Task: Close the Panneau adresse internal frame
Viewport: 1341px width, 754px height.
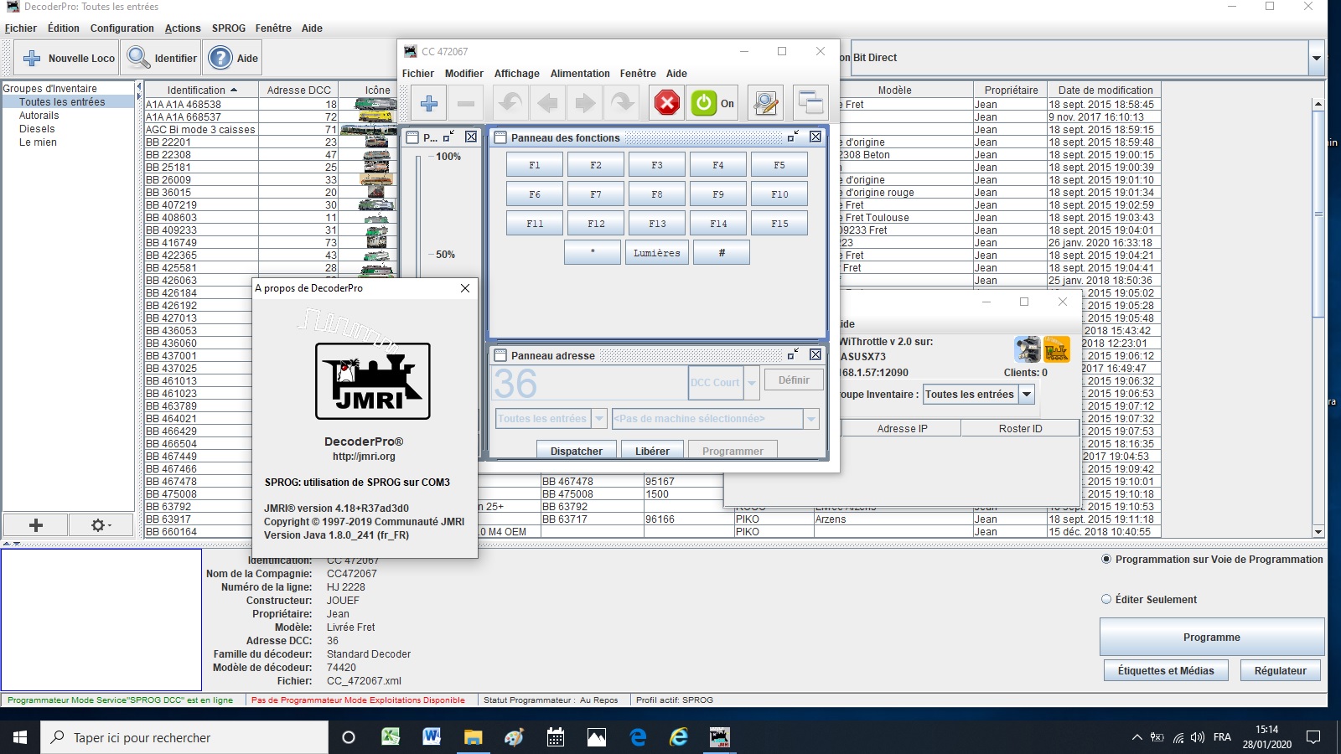Action: (x=815, y=354)
